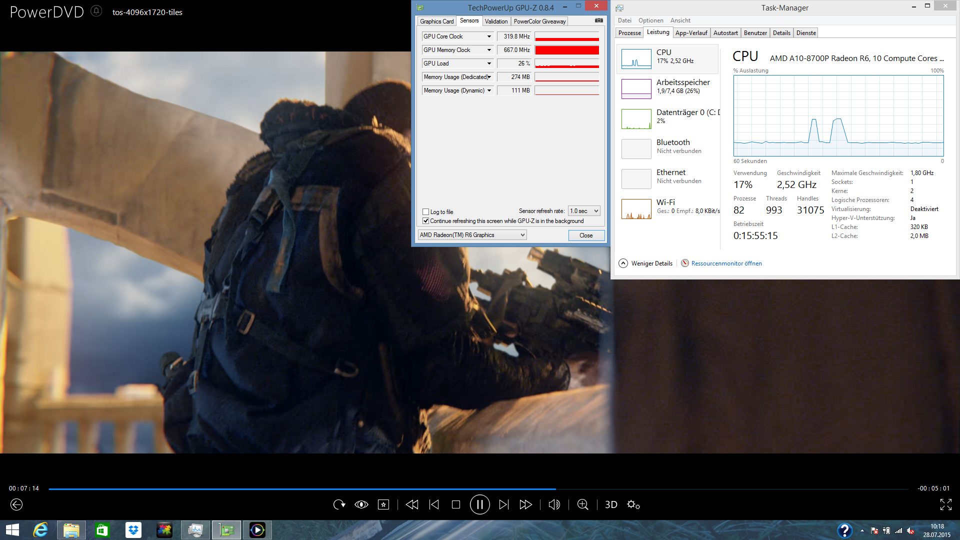Expand GPU Memory Clock dropdown
Viewport: 960px width, 540px height.
489,50
